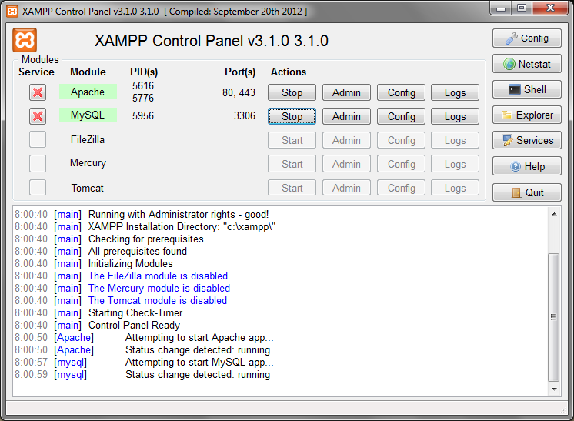Image resolution: width=574 pixels, height=421 pixels.
Task: Open the Windows Services manager
Action: point(526,140)
